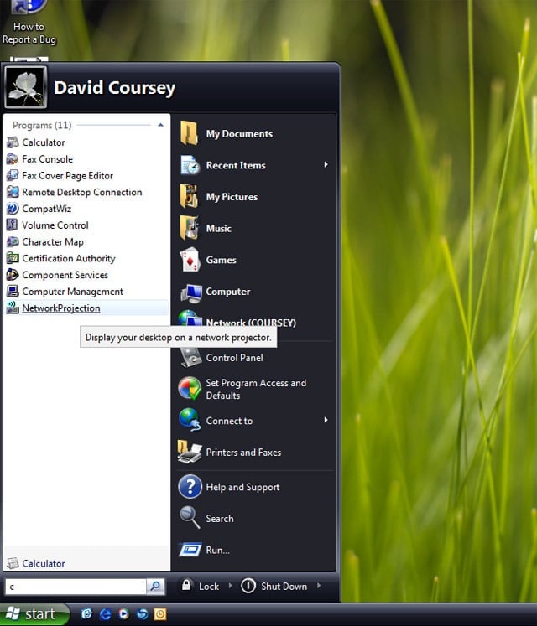Click the Character Map icon
Image resolution: width=537 pixels, height=626 pixels.
click(x=13, y=241)
